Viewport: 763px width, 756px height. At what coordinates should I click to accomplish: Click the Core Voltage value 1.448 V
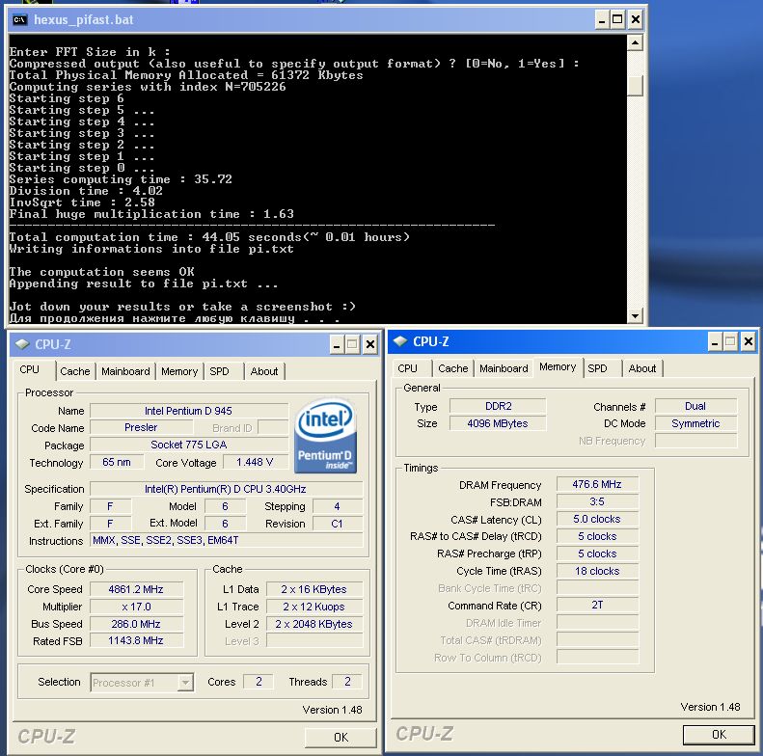(255, 462)
